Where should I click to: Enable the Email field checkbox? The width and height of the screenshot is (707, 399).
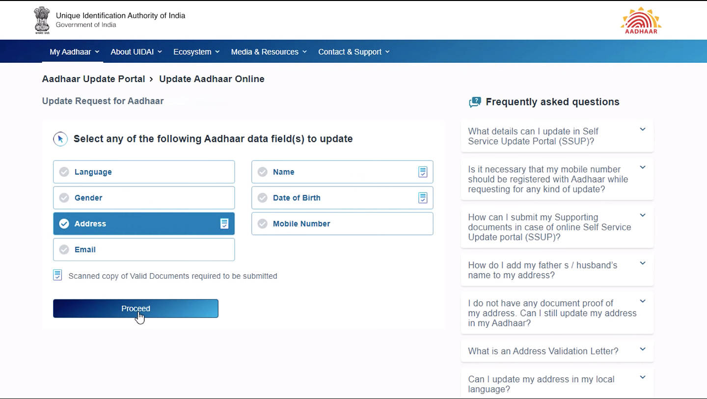[64, 249]
